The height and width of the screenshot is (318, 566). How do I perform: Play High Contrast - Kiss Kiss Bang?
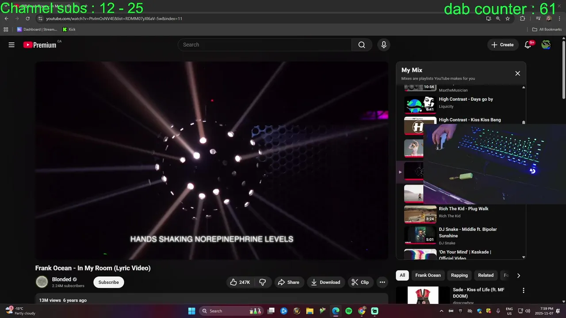pyautogui.click(x=470, y=120)
